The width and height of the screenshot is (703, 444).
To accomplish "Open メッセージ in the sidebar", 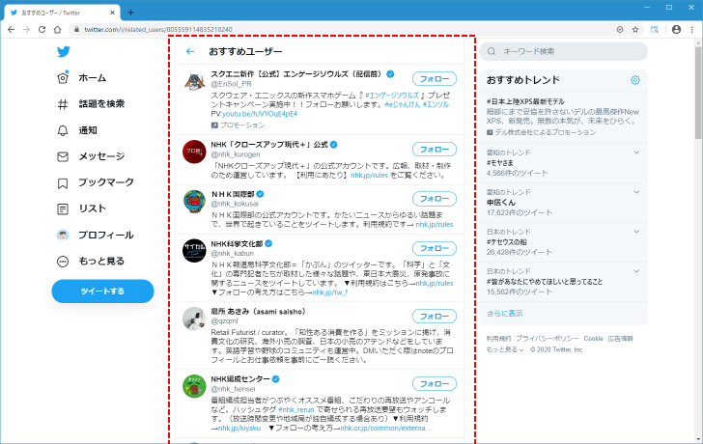I will (101, 156).
